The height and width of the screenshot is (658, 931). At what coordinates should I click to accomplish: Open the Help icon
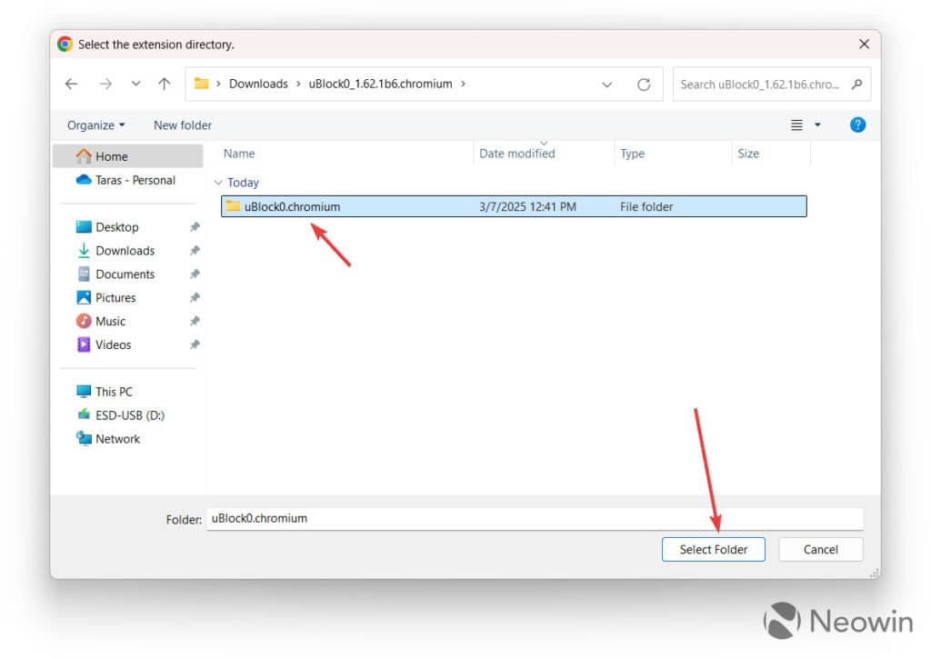pos(857,125)
